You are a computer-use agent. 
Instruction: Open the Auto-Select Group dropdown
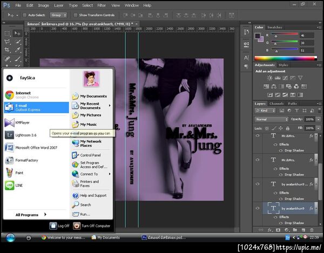[x=58, y=15]
